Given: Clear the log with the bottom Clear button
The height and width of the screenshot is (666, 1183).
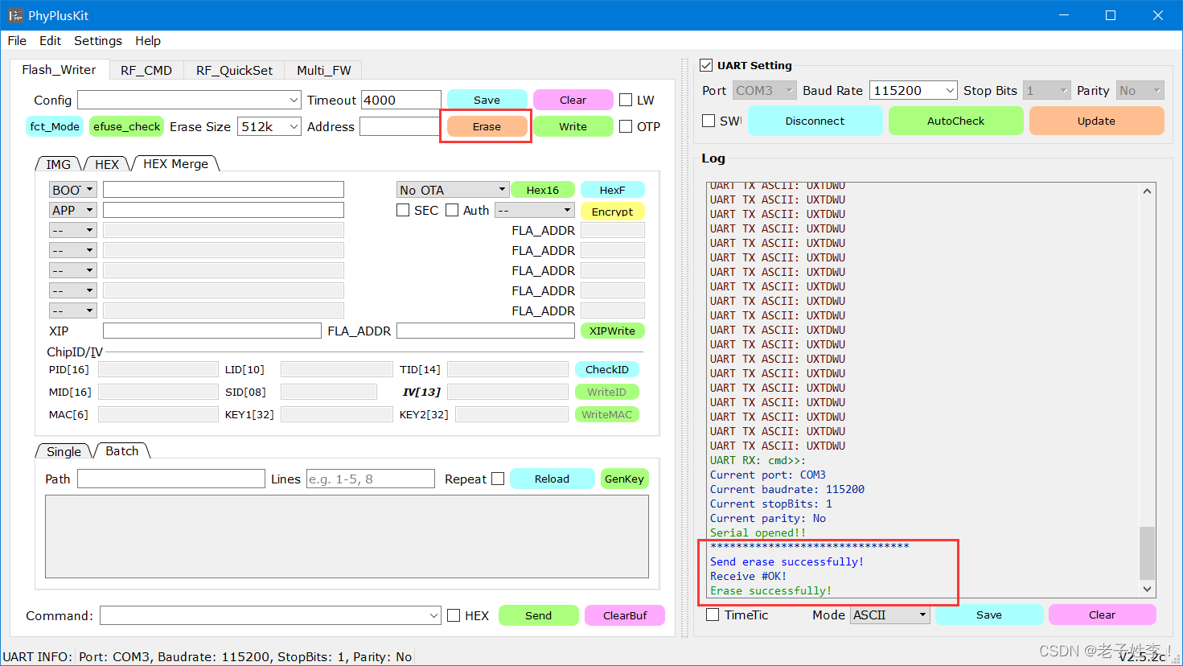Looking at the screenshot, I should 1102,615.
